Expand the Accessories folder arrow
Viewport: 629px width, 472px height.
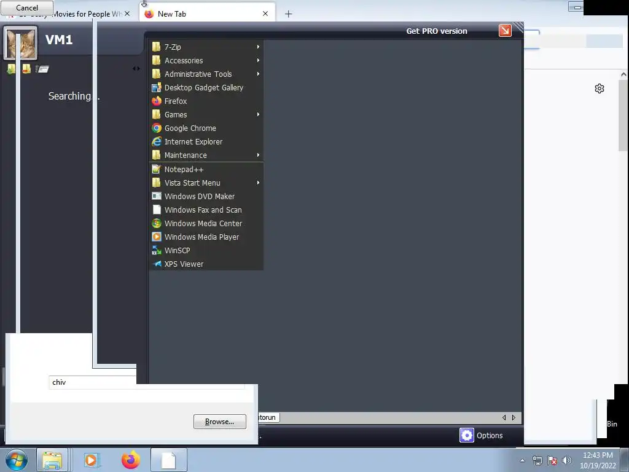point(259,61)
